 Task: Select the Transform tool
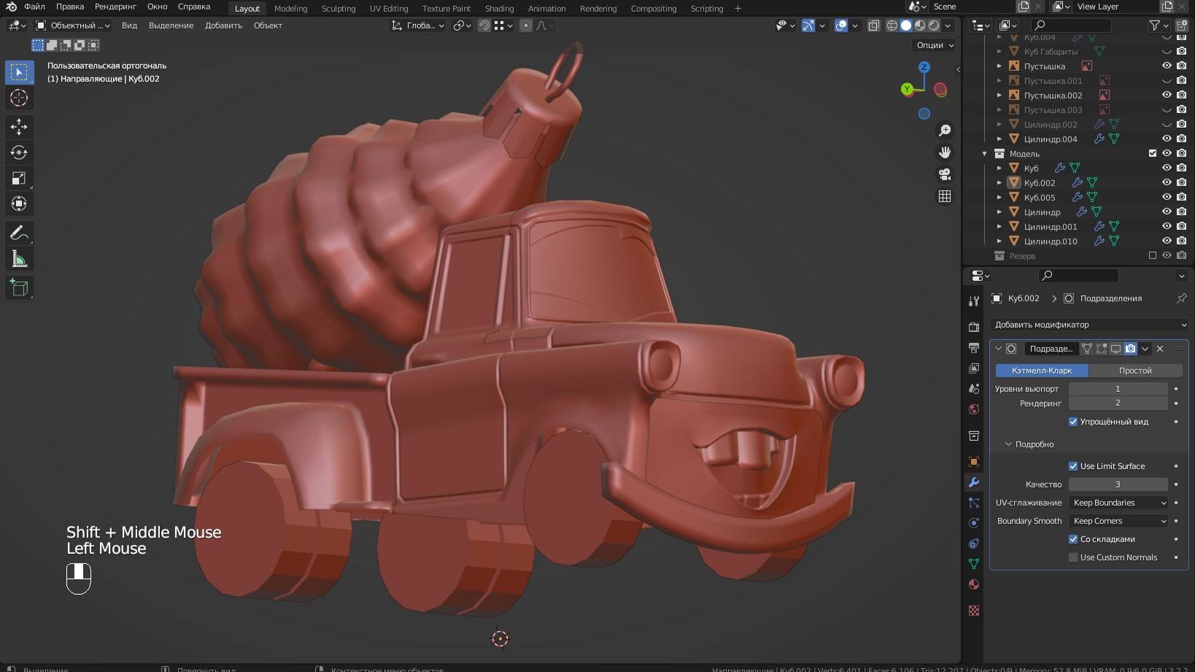[x=19, y=204]
